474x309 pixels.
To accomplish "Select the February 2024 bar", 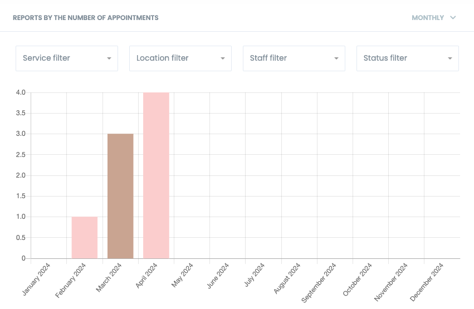I will (x=85, y=238).
